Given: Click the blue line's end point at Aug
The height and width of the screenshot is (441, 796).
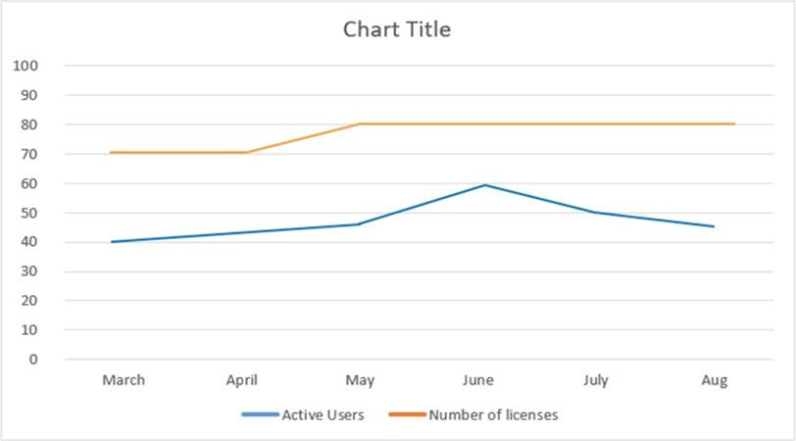Looking at the screenshot, I should coord(713,226).
